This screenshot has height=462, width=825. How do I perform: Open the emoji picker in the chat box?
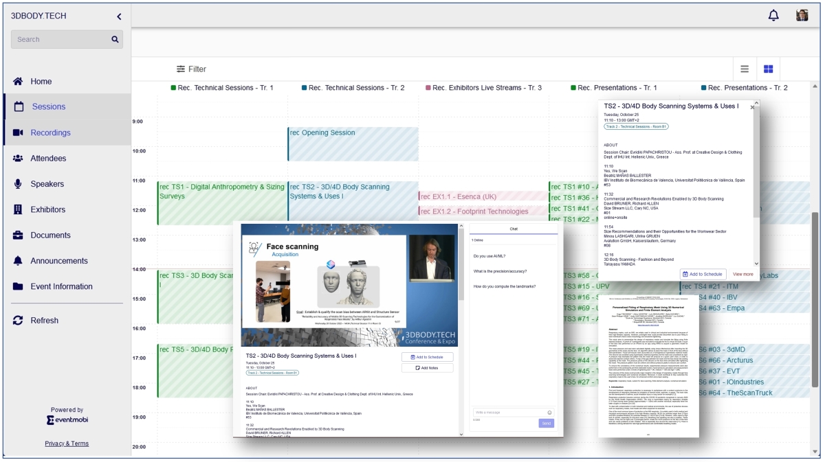549,413
